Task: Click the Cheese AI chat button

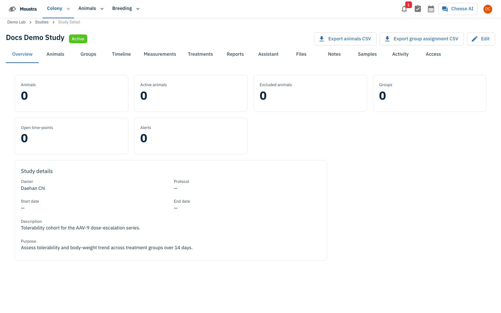Action: (x=458, y=9)
